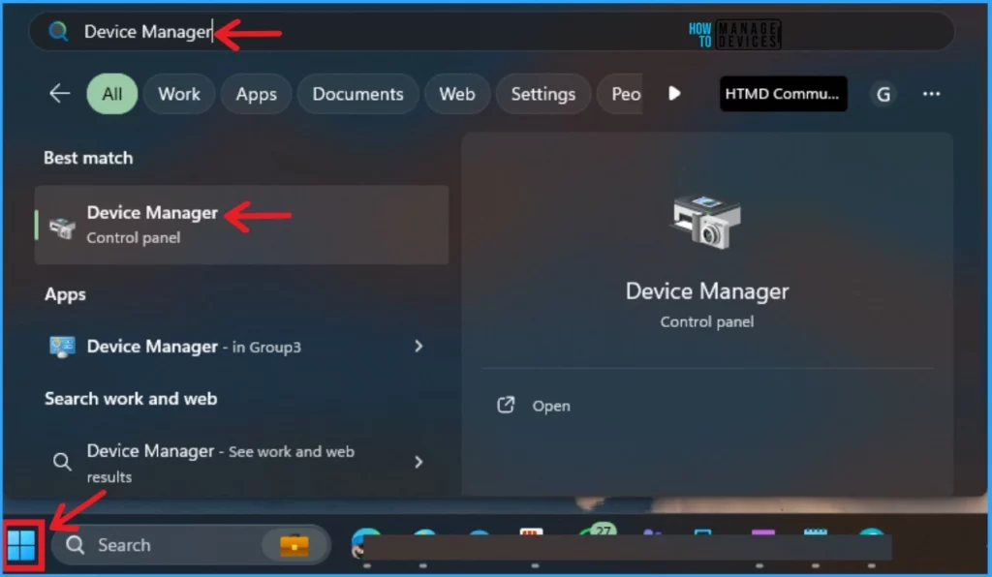This screenshot has width=992, height=577.
Task: Expand the Device Manager in Group3 chevron
Action: 418,347
